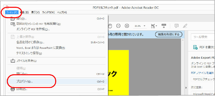Viewport: 215px width, 96px height.
Task: Open the ウィンドウ(W) menu
Action: pyautogui.click(x=48, y=12)
